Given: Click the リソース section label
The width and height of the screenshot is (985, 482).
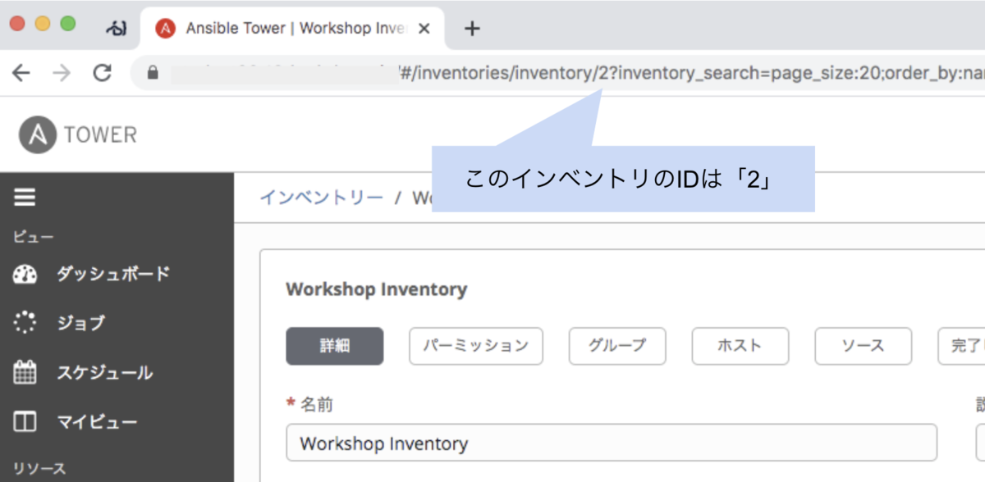Looking at the screenshot, I should 39,468.
